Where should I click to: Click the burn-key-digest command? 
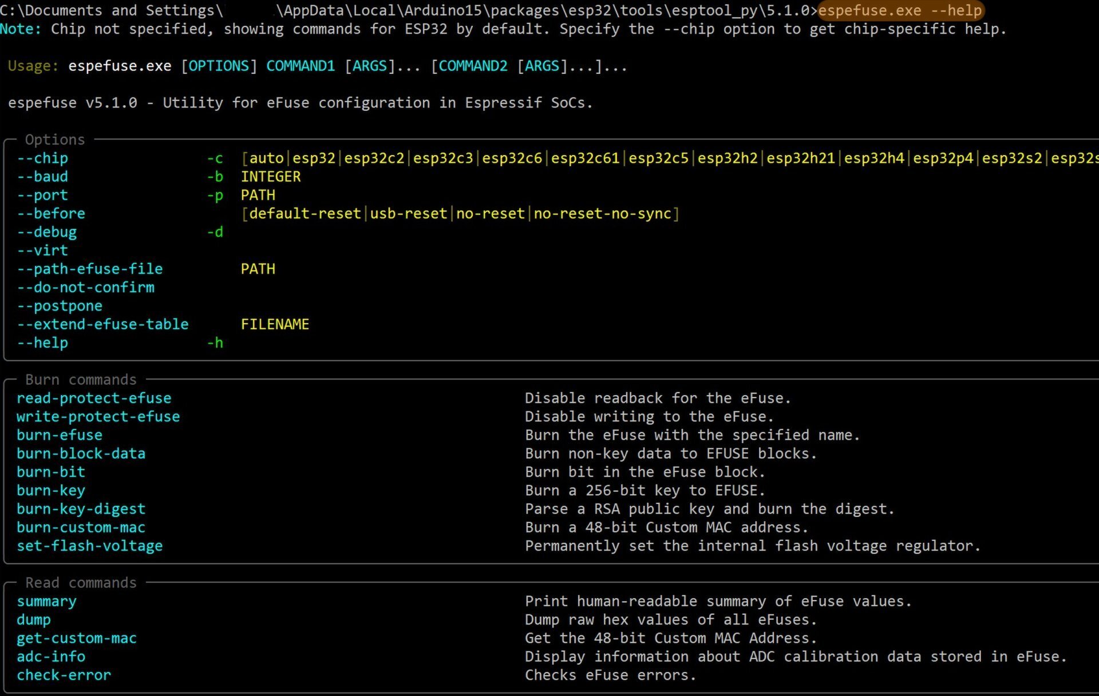(x=81, y=510)
